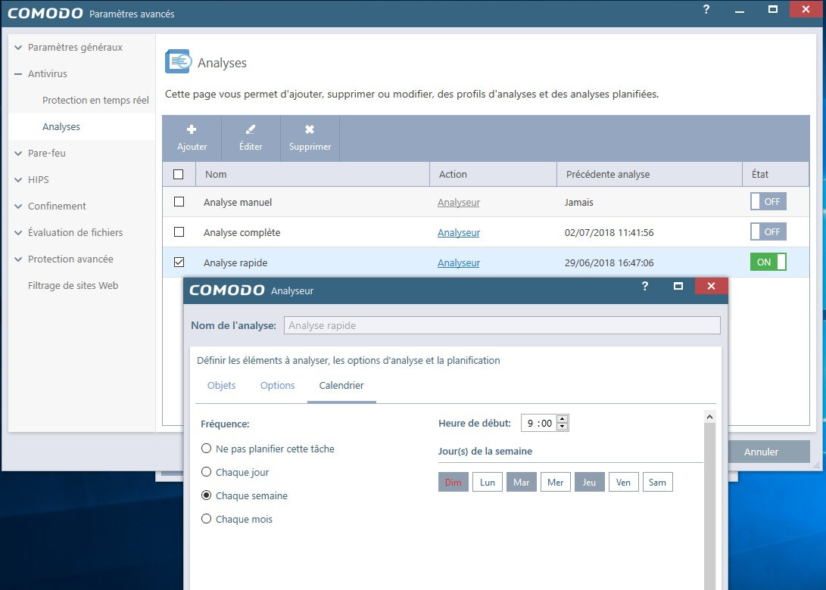The image size is (826, 590).
Task: Expand Protection avancée section
Action: (18, 259)
